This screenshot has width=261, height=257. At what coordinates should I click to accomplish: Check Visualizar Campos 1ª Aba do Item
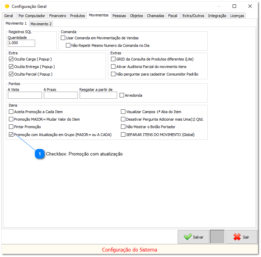click(123, 112)
